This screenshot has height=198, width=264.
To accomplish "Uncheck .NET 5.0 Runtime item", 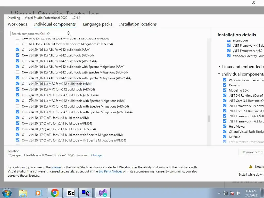I will click(225, 95).
